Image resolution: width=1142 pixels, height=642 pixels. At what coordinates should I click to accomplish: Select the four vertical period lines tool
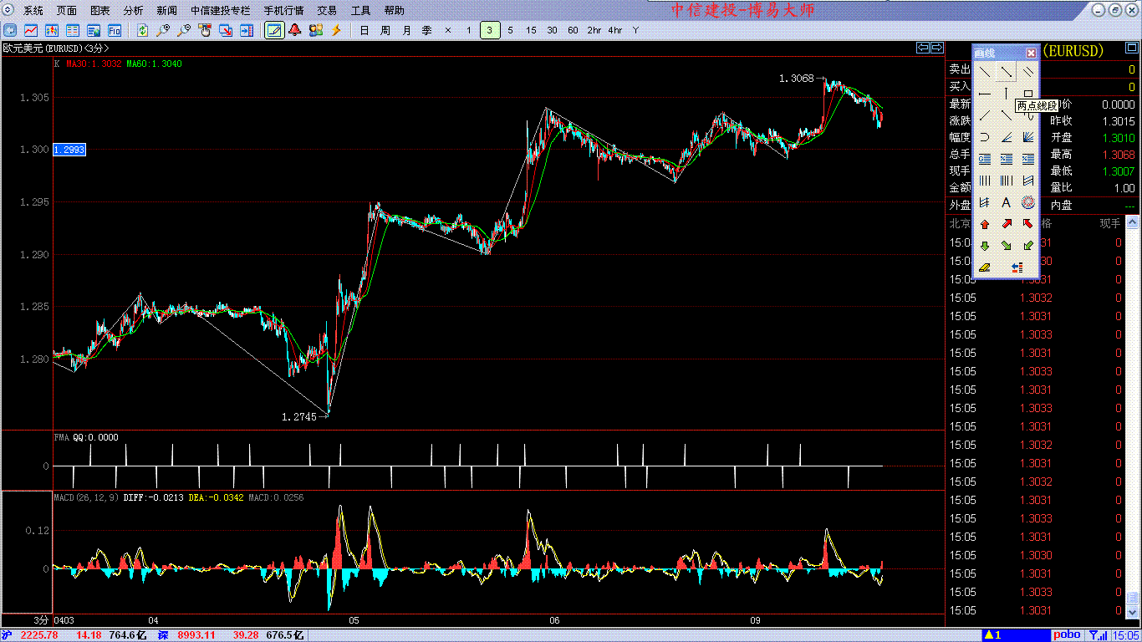pos(985,181)
